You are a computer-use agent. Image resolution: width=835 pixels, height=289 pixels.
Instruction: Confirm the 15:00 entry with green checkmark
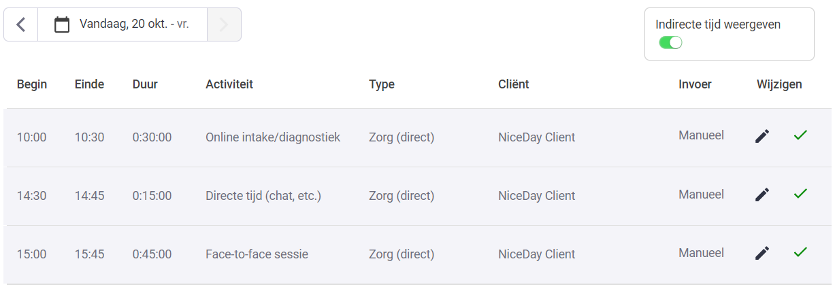tap(800, 252)
